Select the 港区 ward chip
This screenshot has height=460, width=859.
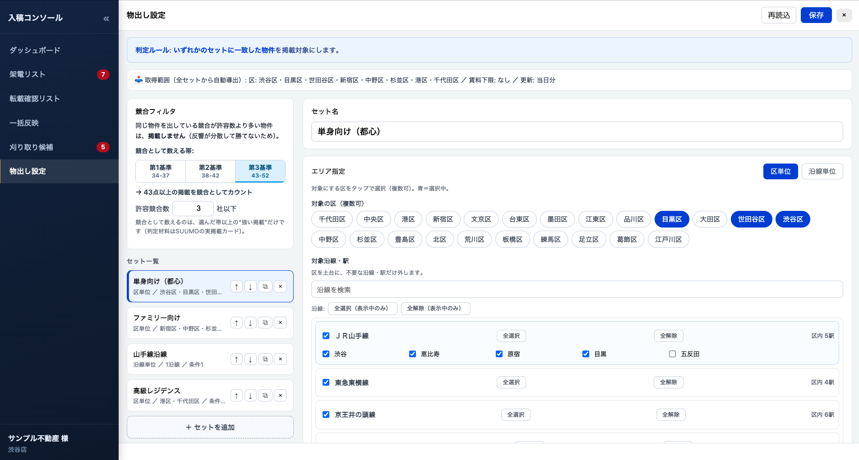pyautogui.click(x=408, y=219)
